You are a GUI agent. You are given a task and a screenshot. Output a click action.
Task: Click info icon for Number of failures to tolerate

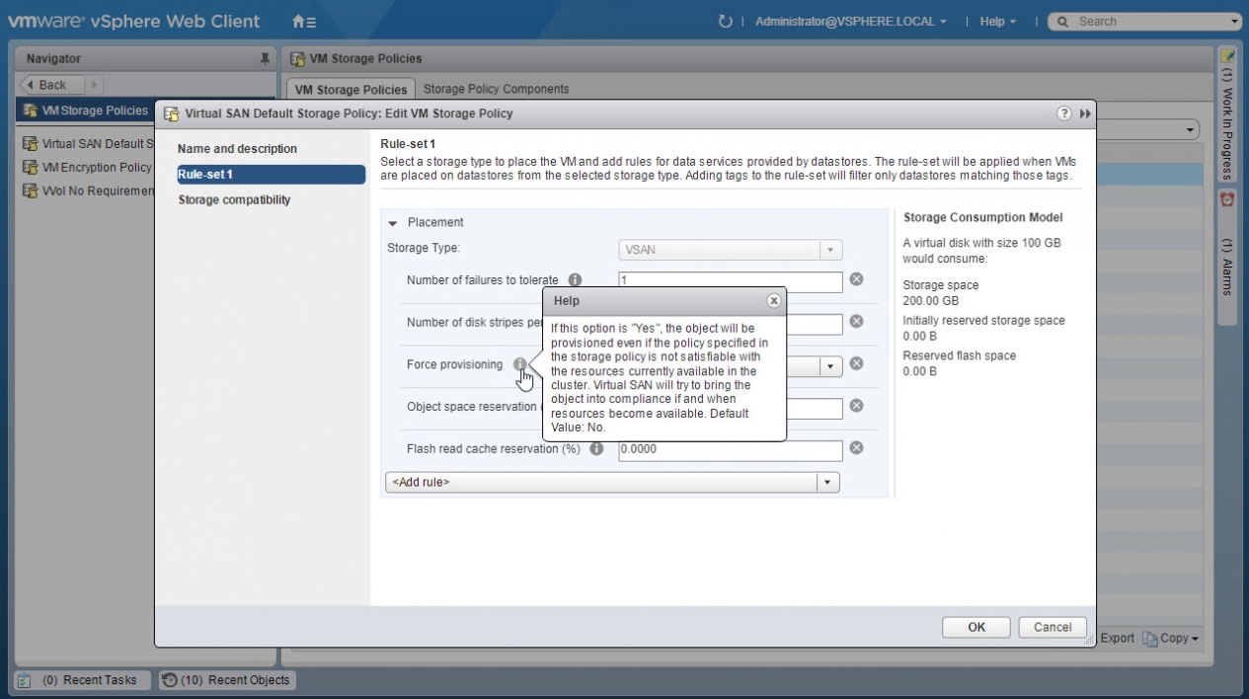575,280
